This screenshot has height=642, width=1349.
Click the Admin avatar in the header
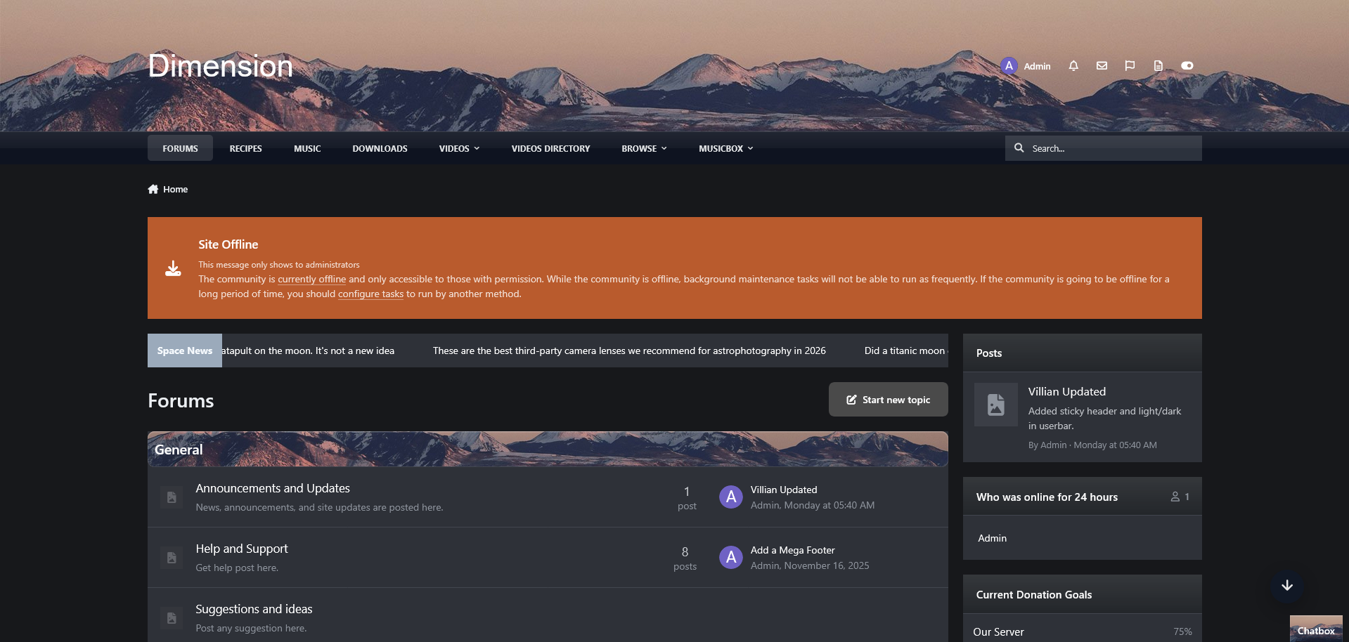coord(1009,66)
